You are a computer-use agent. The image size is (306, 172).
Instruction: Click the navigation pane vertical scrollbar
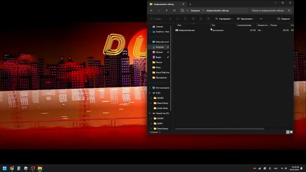(x=171, y=68)
